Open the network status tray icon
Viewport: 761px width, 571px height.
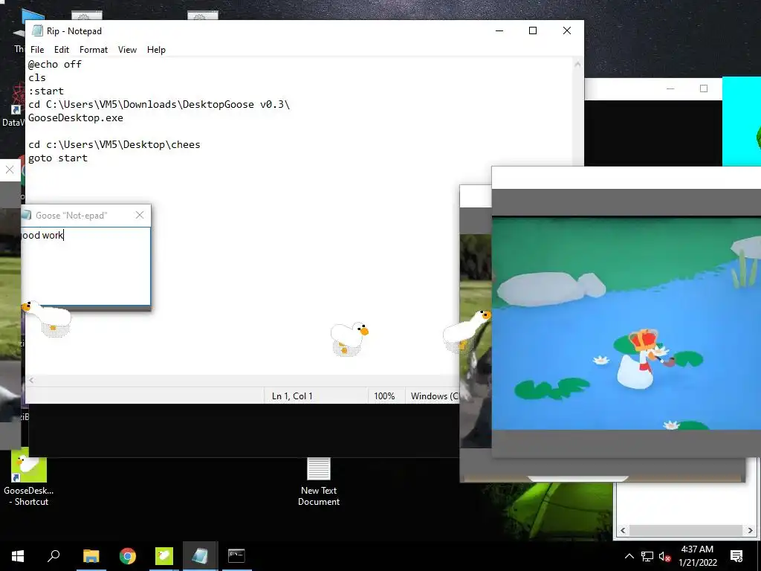pyautogui.click(x=647, y=556)
